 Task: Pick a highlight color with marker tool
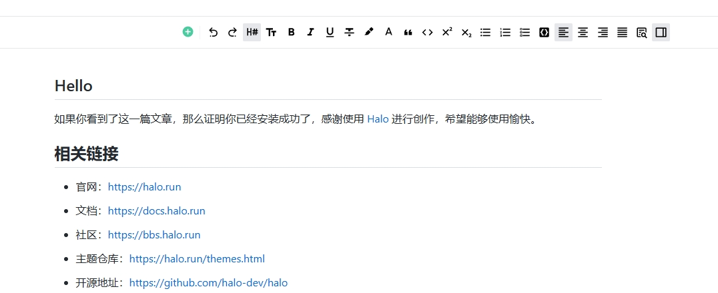369,32
